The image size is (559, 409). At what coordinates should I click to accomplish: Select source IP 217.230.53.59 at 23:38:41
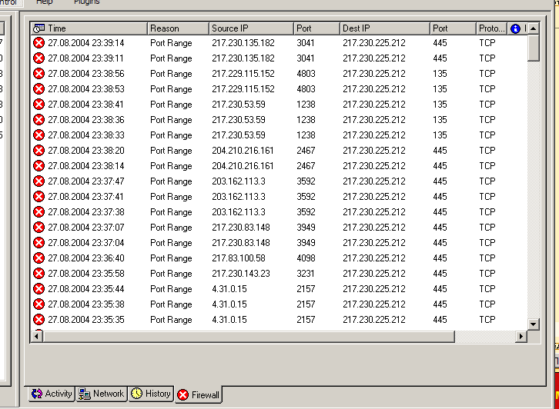click(239, 105)
